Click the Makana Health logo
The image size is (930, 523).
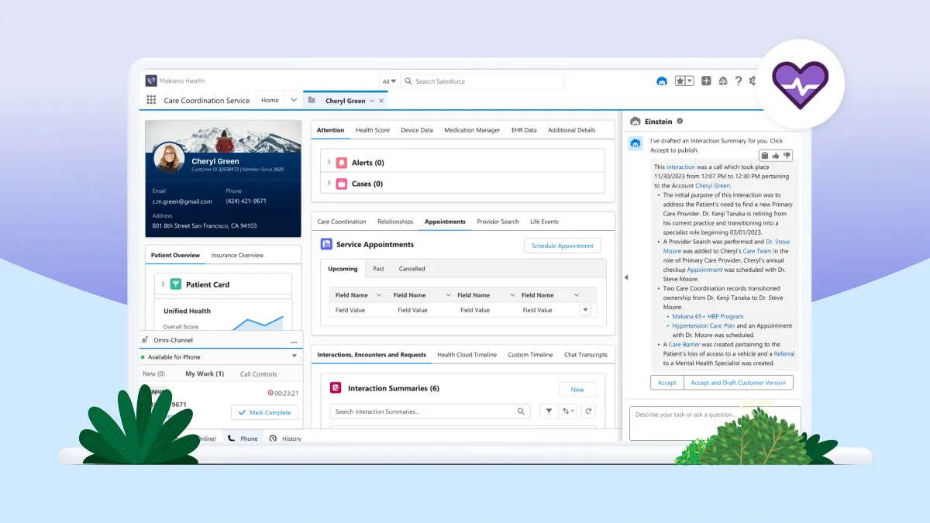(151, 81)
